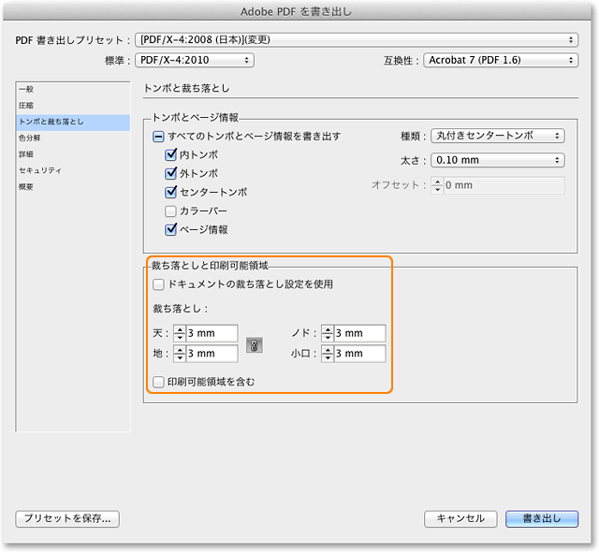599x552 pixels.
Task: Select 圧縮 in the left category list
Action: pos(26,106)
